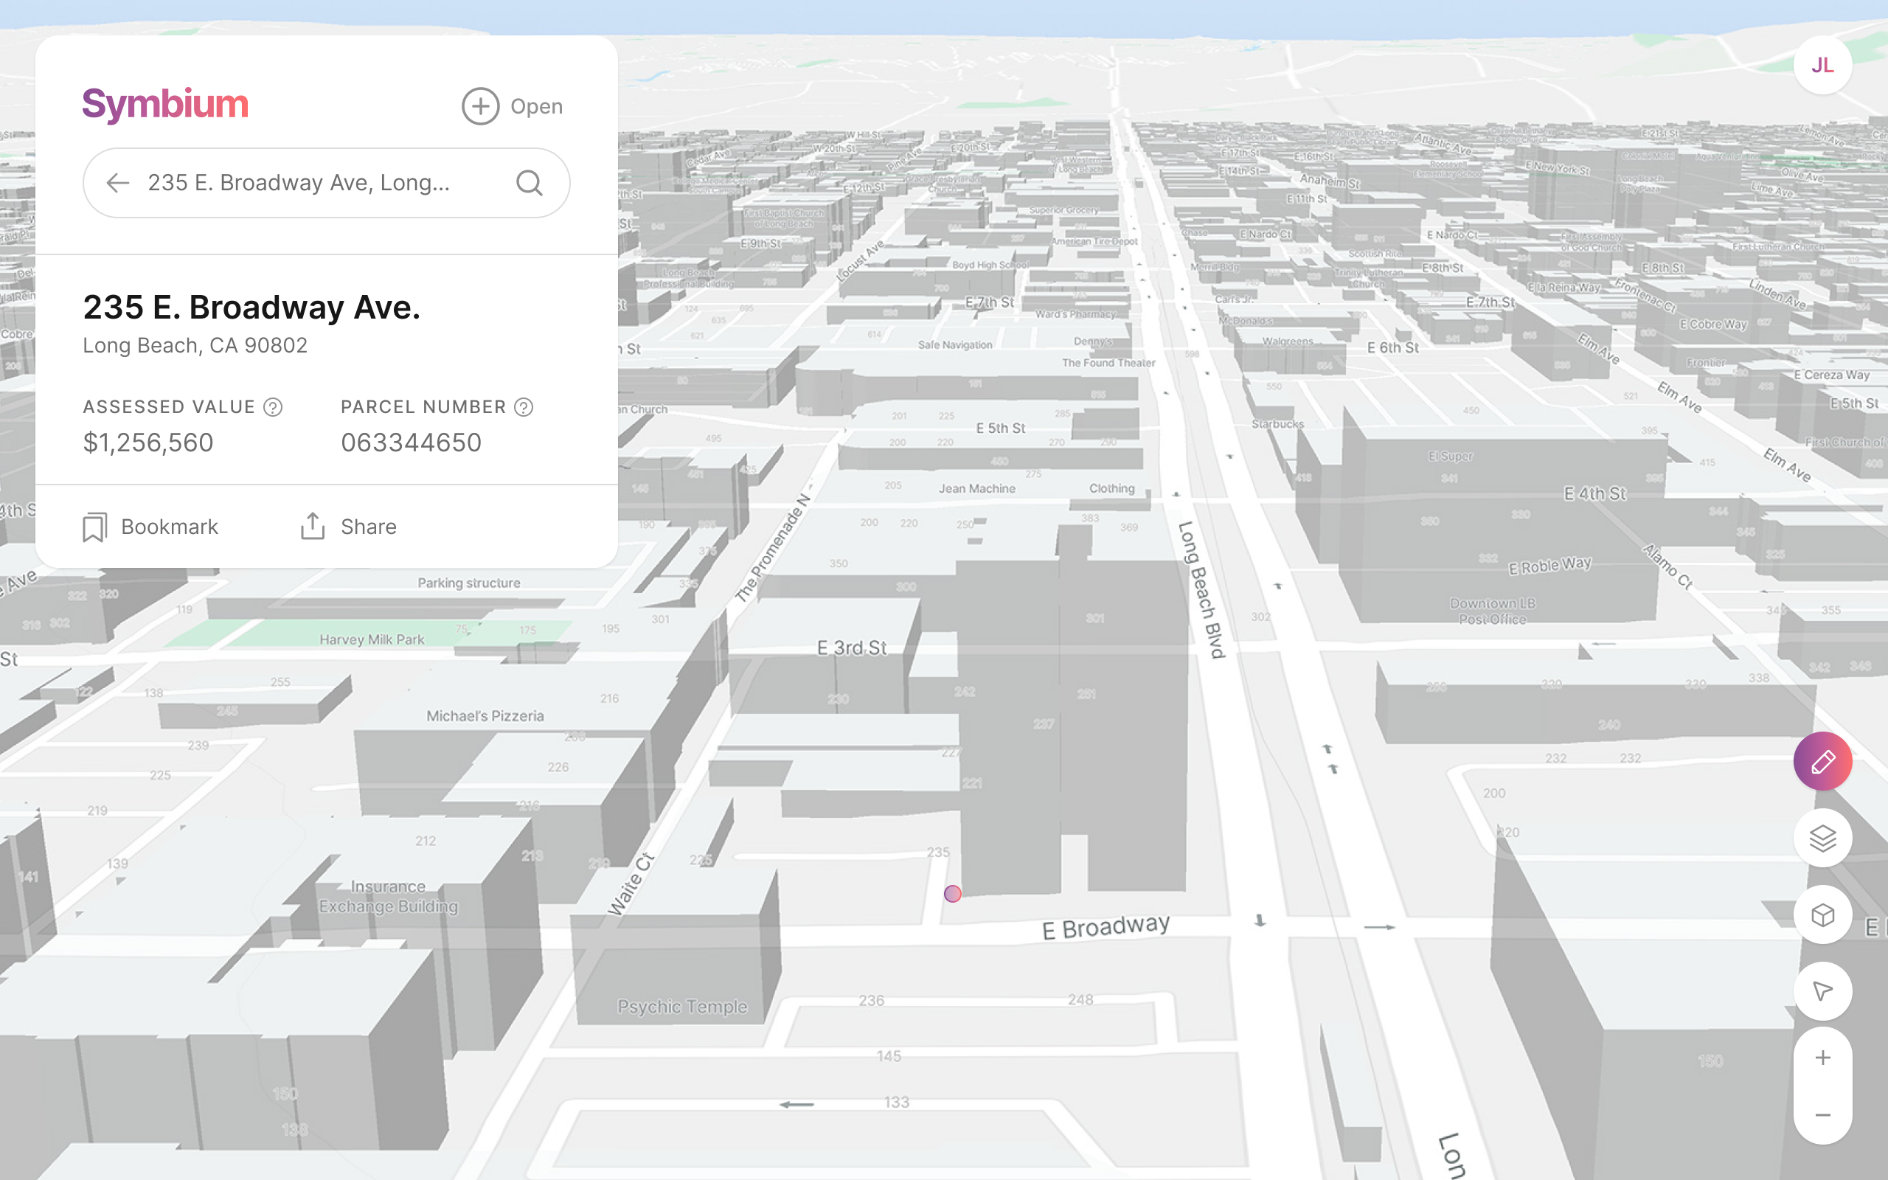Click the Symbium logo
Viewport: 1888px width, 1180px height.
click(165, 105)
